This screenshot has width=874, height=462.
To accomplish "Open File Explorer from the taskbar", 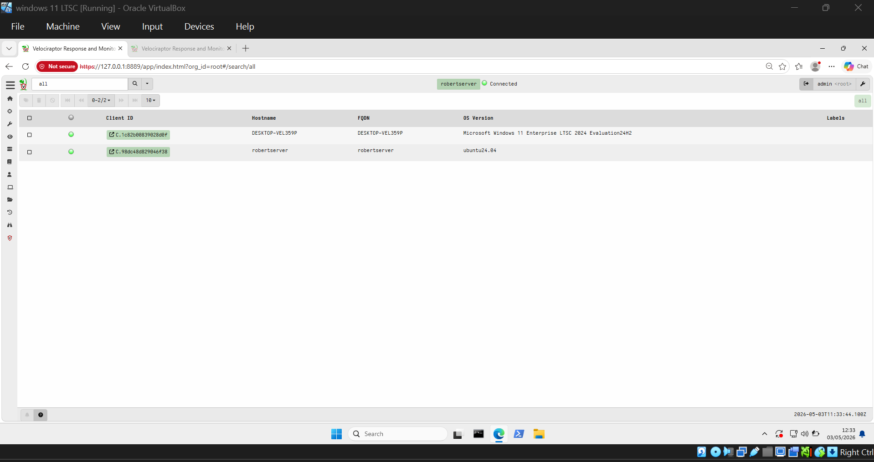I will pyautogui.click(x=539, y=434).
